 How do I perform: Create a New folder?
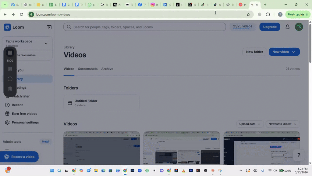(x=254, y=52)
